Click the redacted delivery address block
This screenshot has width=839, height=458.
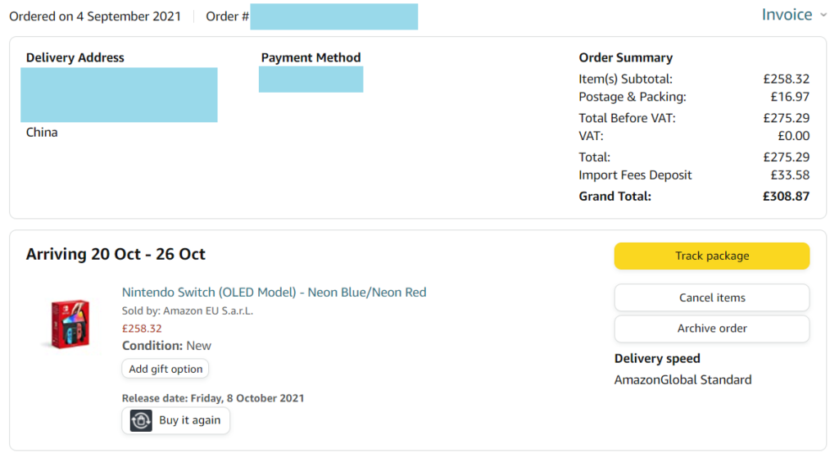tap(119, 95)
